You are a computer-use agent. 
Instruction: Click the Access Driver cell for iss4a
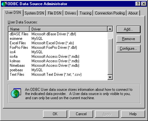(55, 56)
